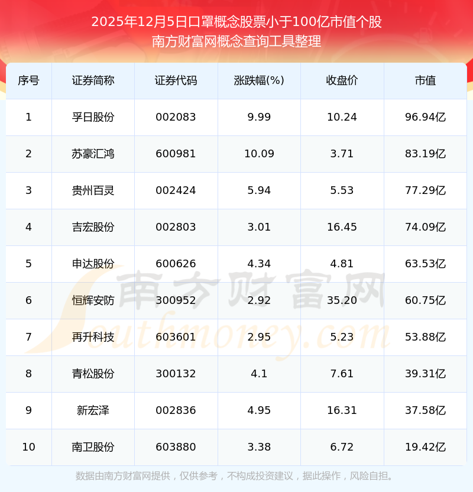Click market value 96.94亿
Screen dimensions: 473x492
[425, 117]
